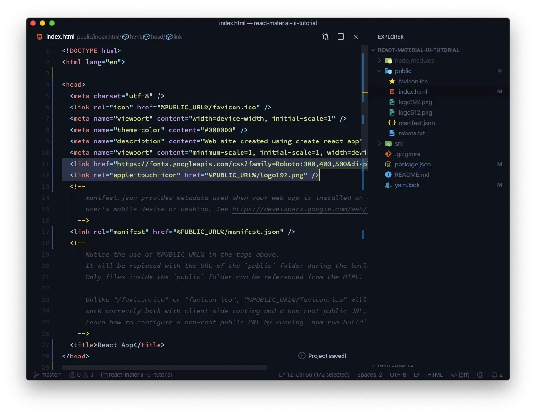Viewport: 536px width, 415px height.
Task: Open yarn.lock from the explorer
Action: 407,185
